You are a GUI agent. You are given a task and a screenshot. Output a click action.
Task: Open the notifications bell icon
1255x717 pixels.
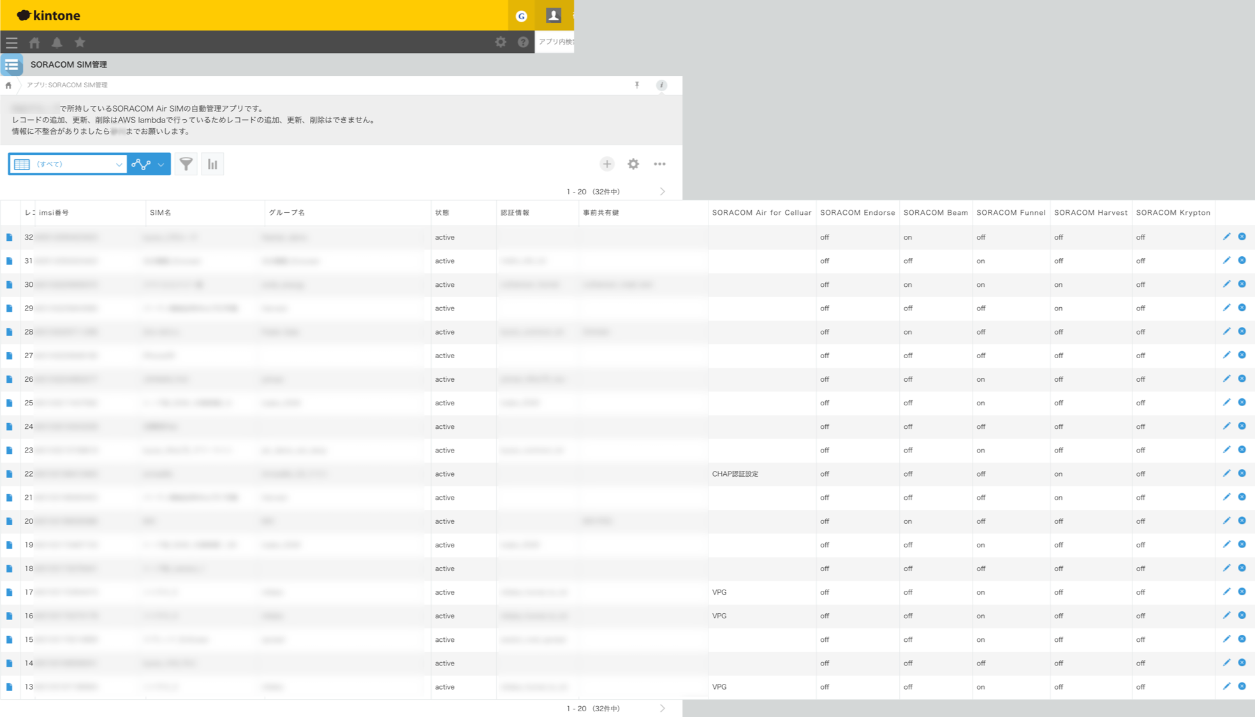point(57,42)
